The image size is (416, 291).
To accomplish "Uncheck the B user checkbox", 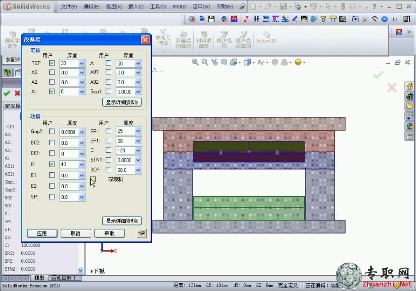I will (52, 164).
